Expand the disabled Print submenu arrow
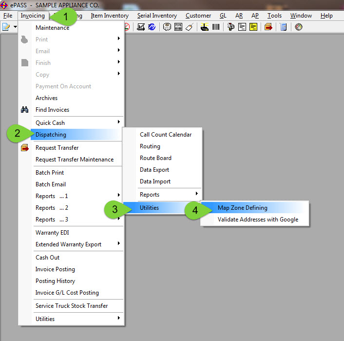This screenshot has height=341, width=344. [119, 39]
